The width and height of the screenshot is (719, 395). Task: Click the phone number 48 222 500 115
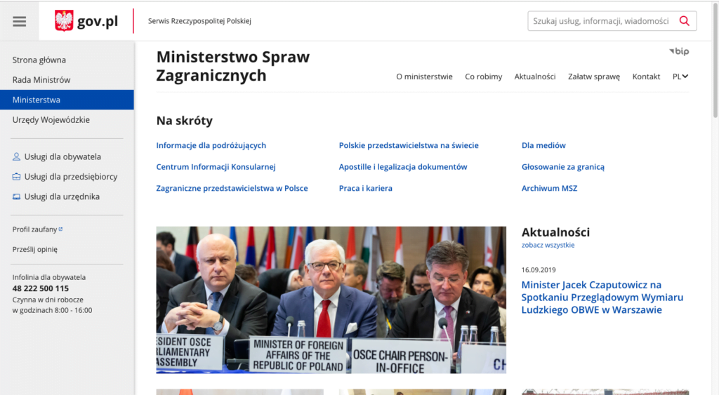click(x=40, y=288)
